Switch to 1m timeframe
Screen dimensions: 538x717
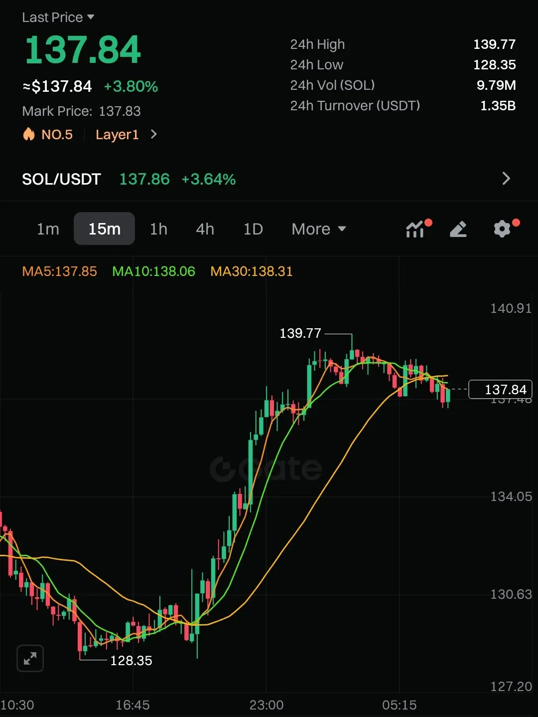pyautogui.click(x=48, y=229)
